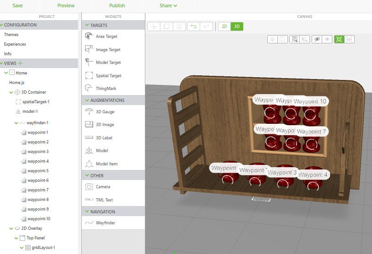Click the zoom-all magnifier icon
Screen dimensions: 372x254
(x=295, y=39)
